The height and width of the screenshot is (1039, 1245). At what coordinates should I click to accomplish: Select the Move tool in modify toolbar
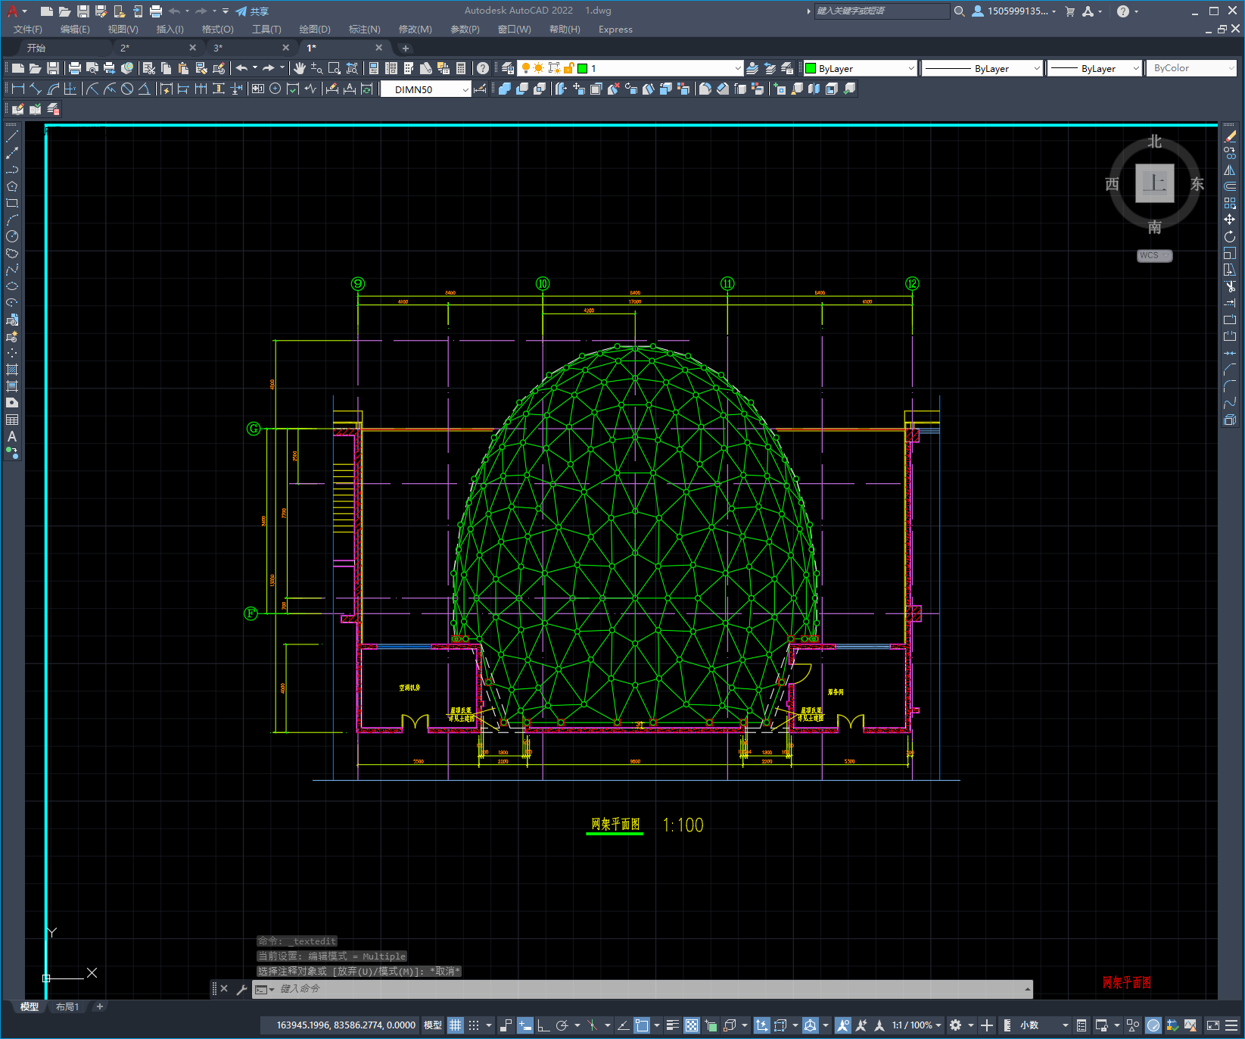click(x=1230, y=220)
